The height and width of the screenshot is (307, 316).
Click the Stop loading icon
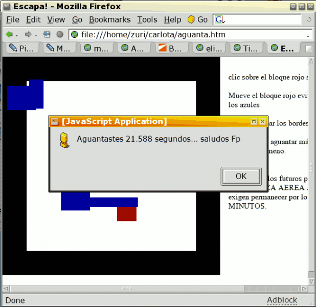(x=60, y=35)
